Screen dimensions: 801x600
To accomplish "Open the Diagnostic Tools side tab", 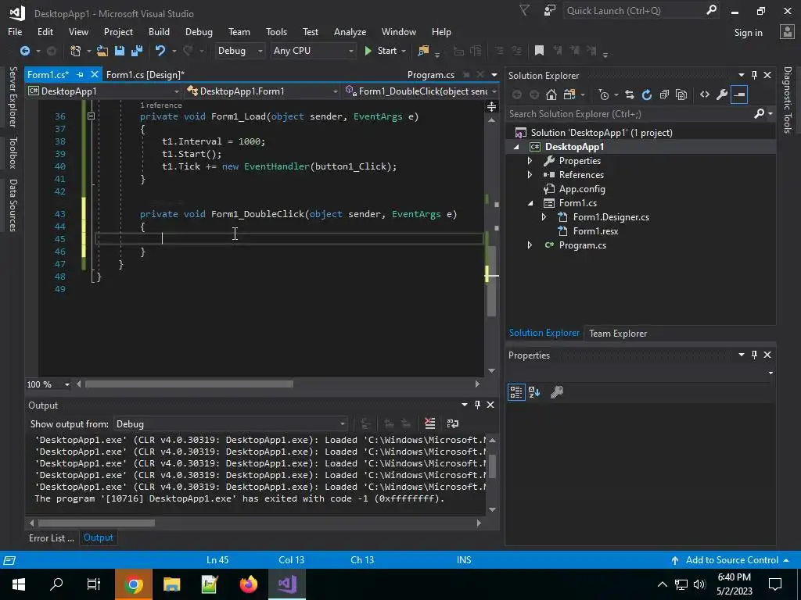I will [x=788, y=100].
